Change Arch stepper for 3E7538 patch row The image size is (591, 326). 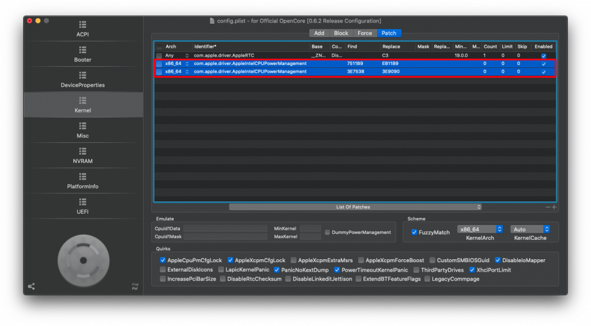coord(187,71)
